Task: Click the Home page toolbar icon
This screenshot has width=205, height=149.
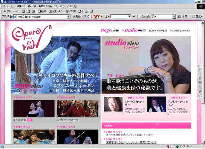Action: 33,12
